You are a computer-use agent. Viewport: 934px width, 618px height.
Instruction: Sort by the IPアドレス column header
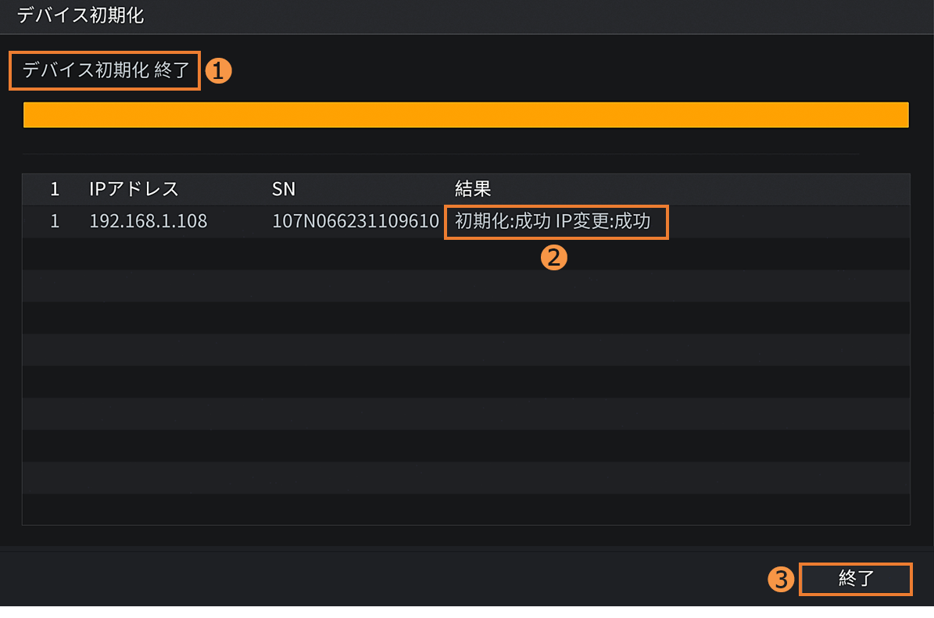point(134,189)
